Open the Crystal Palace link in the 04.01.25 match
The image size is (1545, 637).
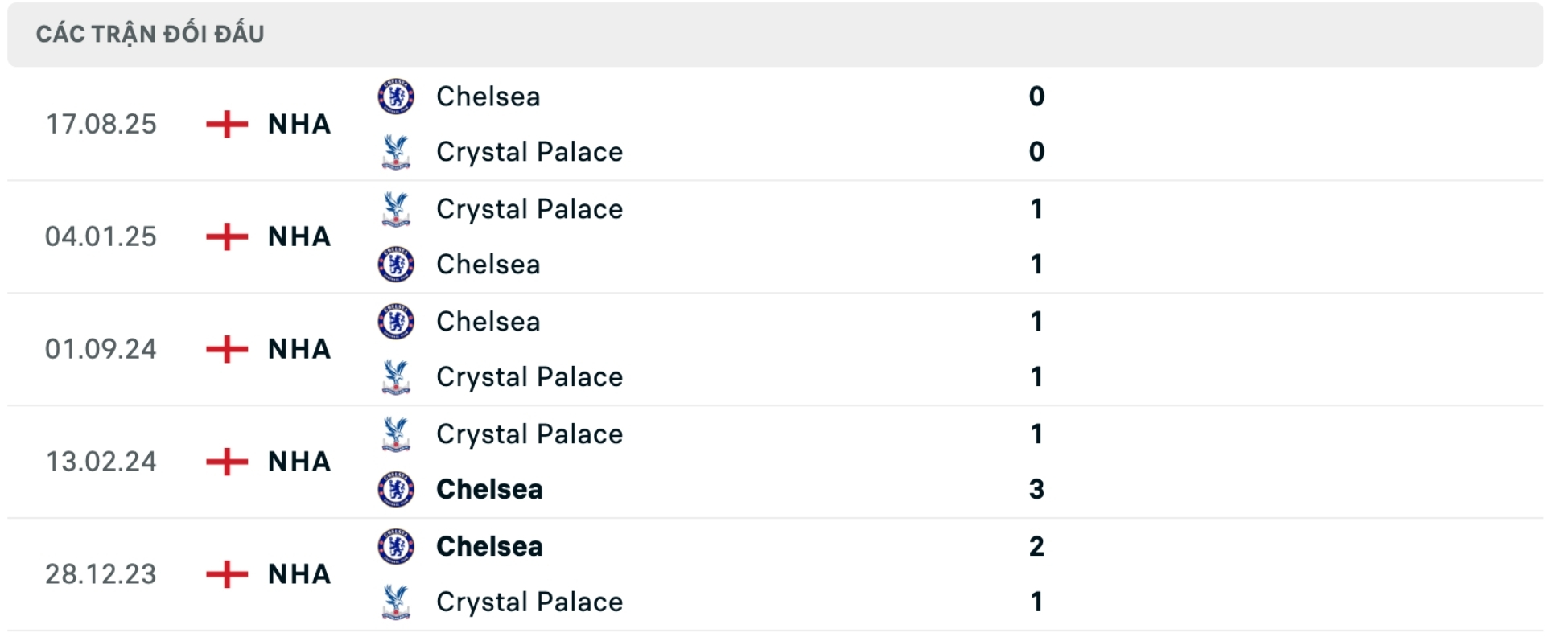coord(529,208)
